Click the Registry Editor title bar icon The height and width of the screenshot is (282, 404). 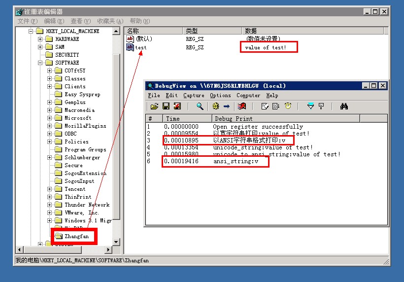20,12
